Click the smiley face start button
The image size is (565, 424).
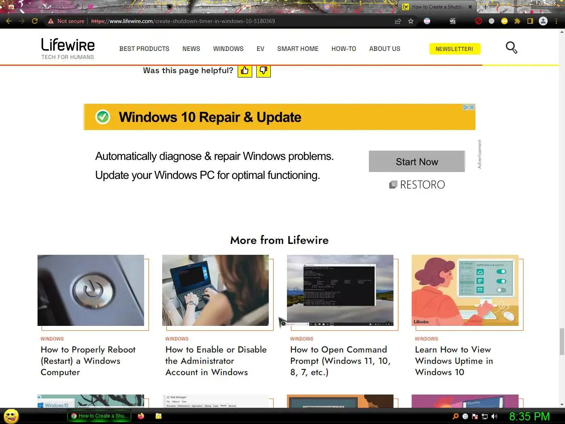click(11, 416)
